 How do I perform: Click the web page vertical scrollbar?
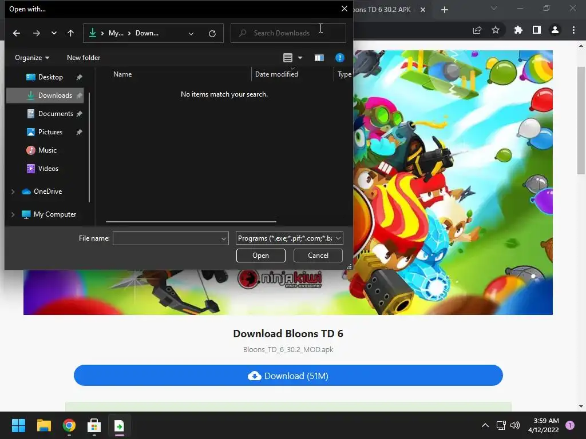pyautogui.click(x=581, y=119)
